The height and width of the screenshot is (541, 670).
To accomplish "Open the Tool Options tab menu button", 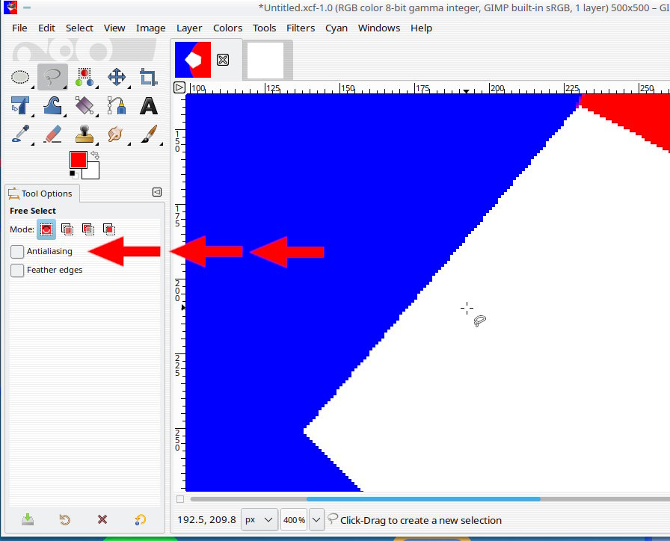I will 157,192.
